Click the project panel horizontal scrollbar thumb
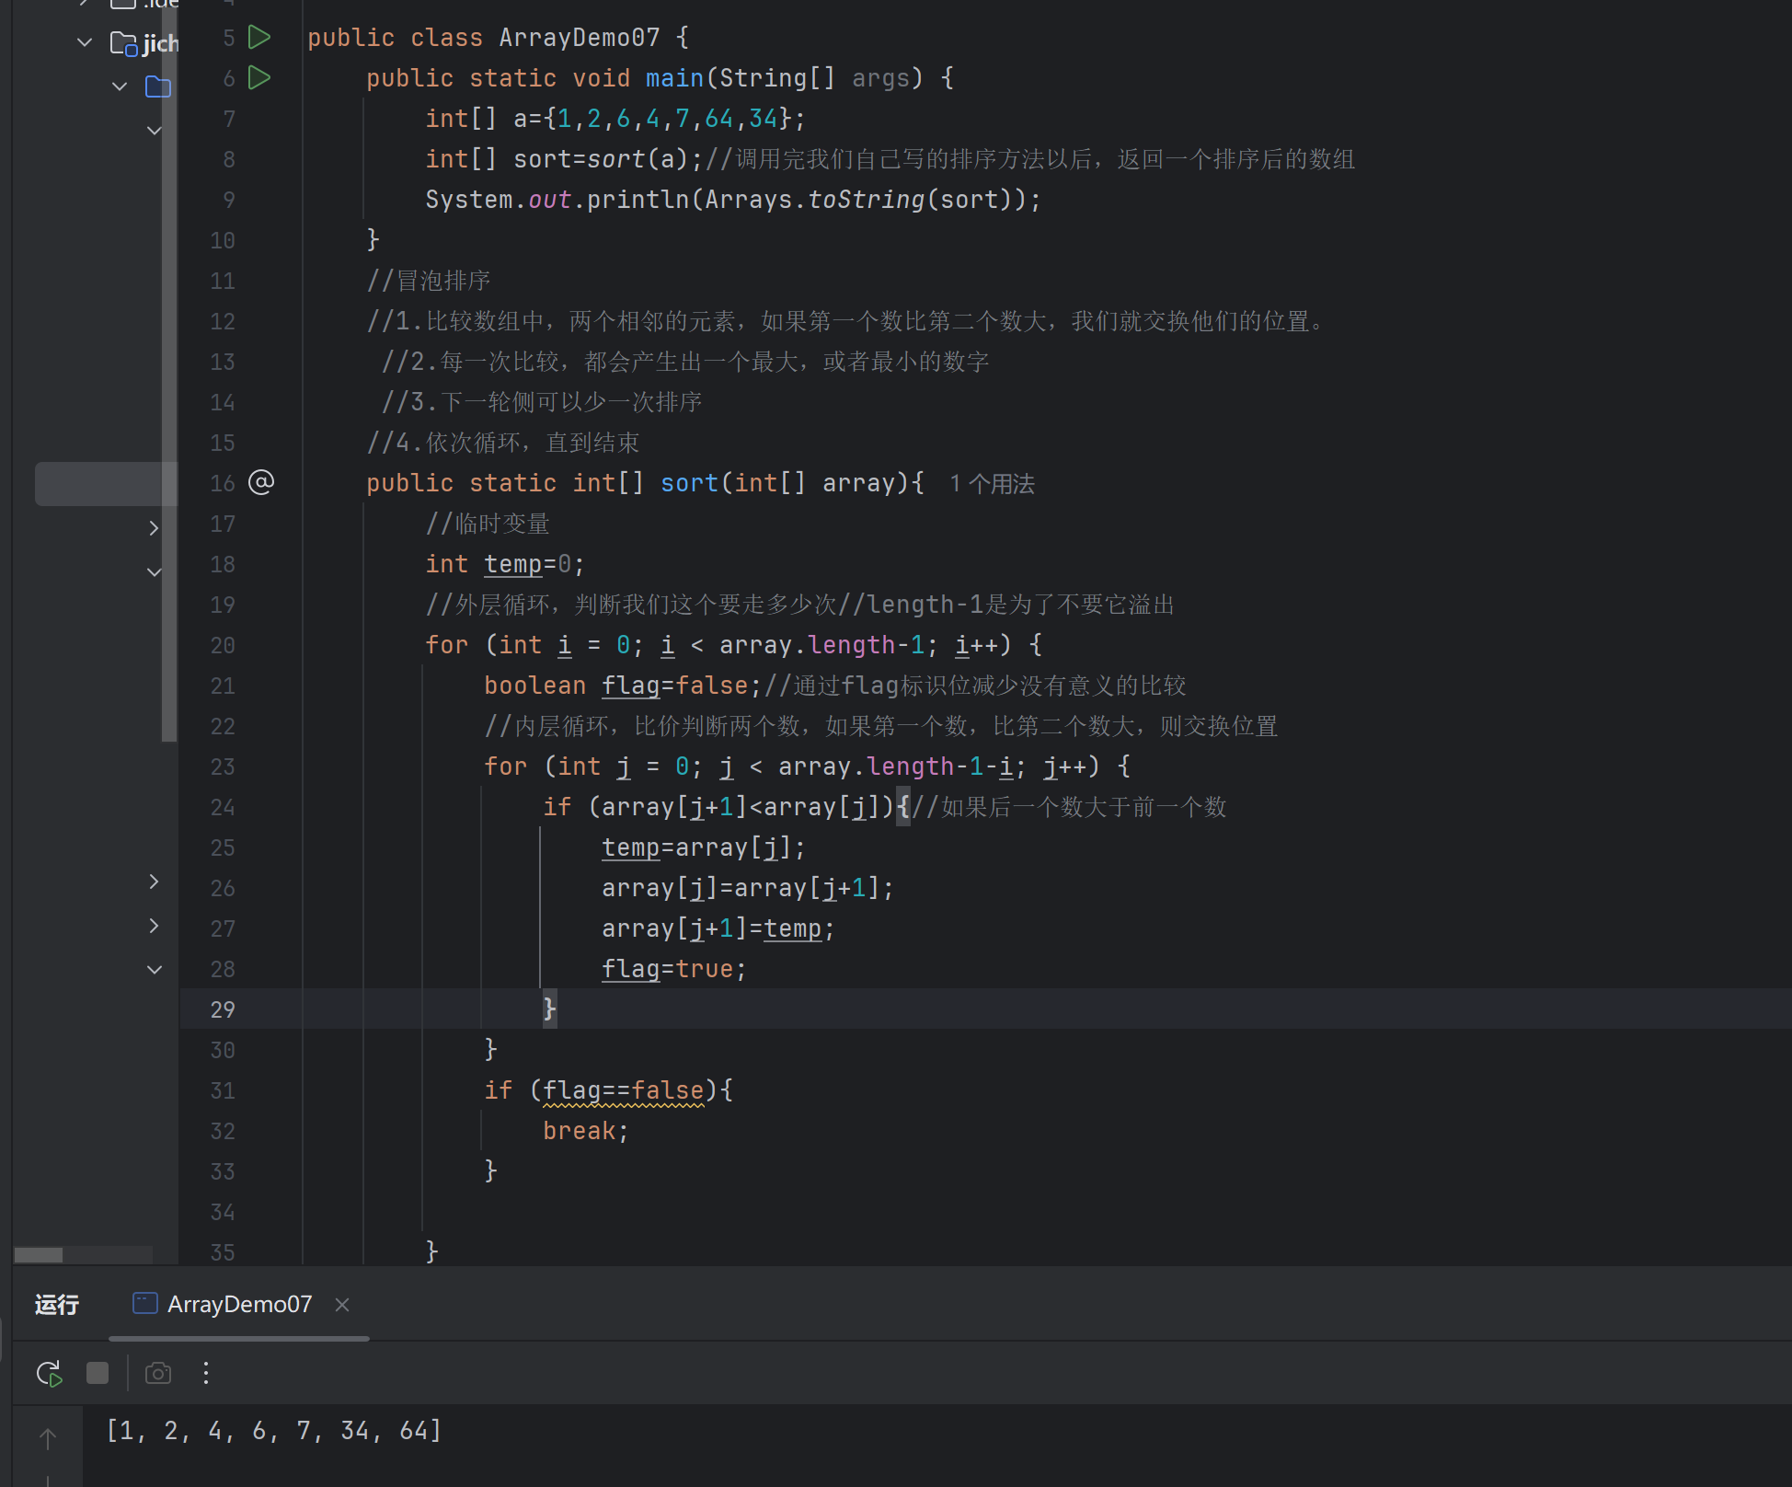Screen dimensions: 1792x1487 coord(39,1255)
